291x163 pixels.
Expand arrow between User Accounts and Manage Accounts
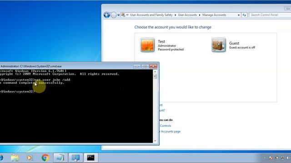pyautogui.click(x=200, y=15)
